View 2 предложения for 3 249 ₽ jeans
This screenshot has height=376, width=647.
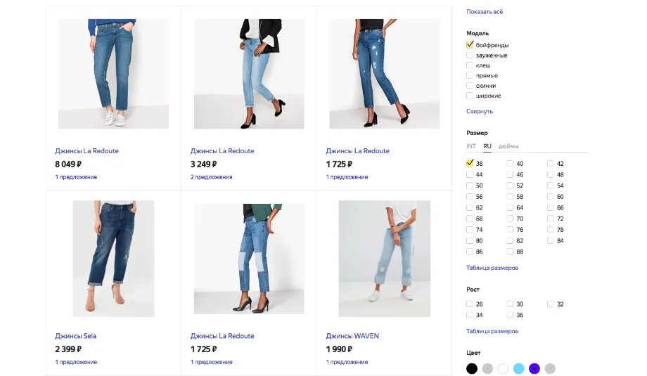pos(211,177)
